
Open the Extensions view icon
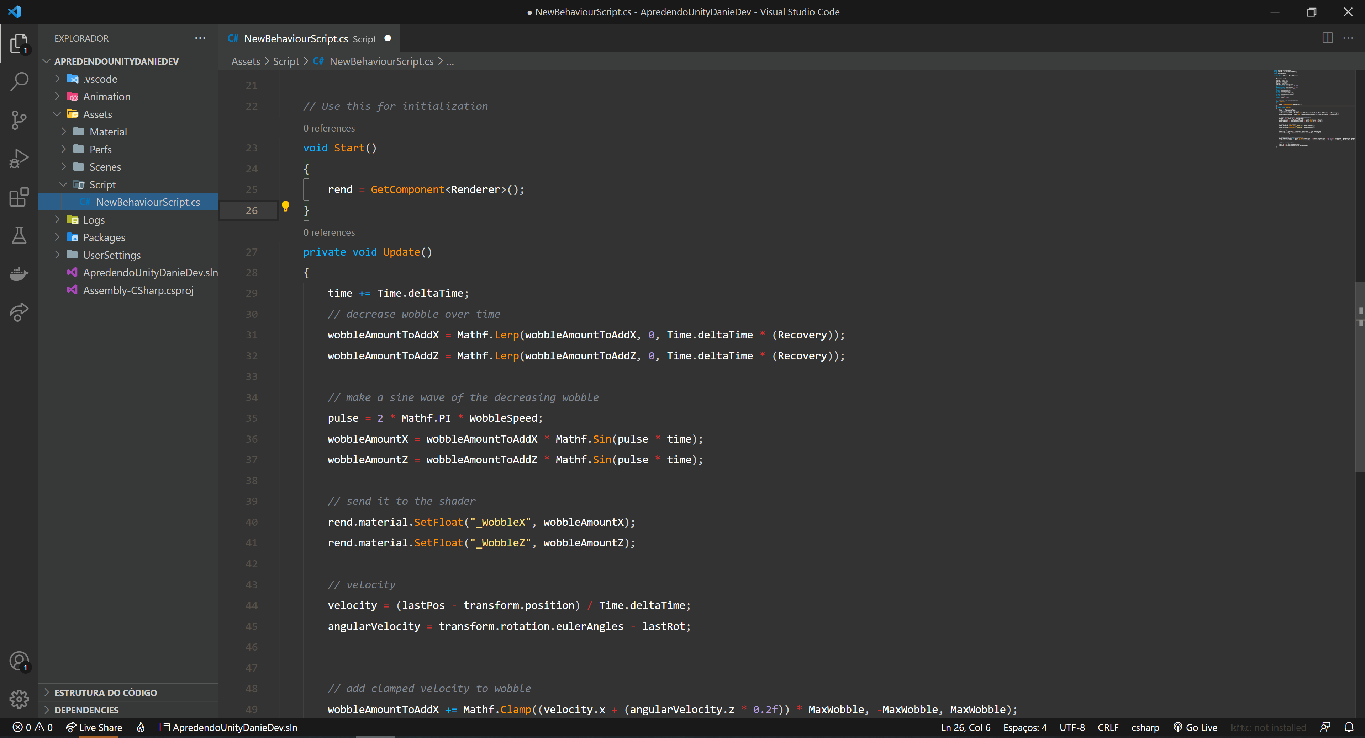click(20, 197)
